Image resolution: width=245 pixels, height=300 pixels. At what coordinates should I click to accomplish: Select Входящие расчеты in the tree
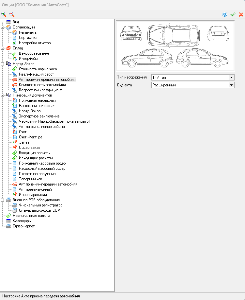35,153
